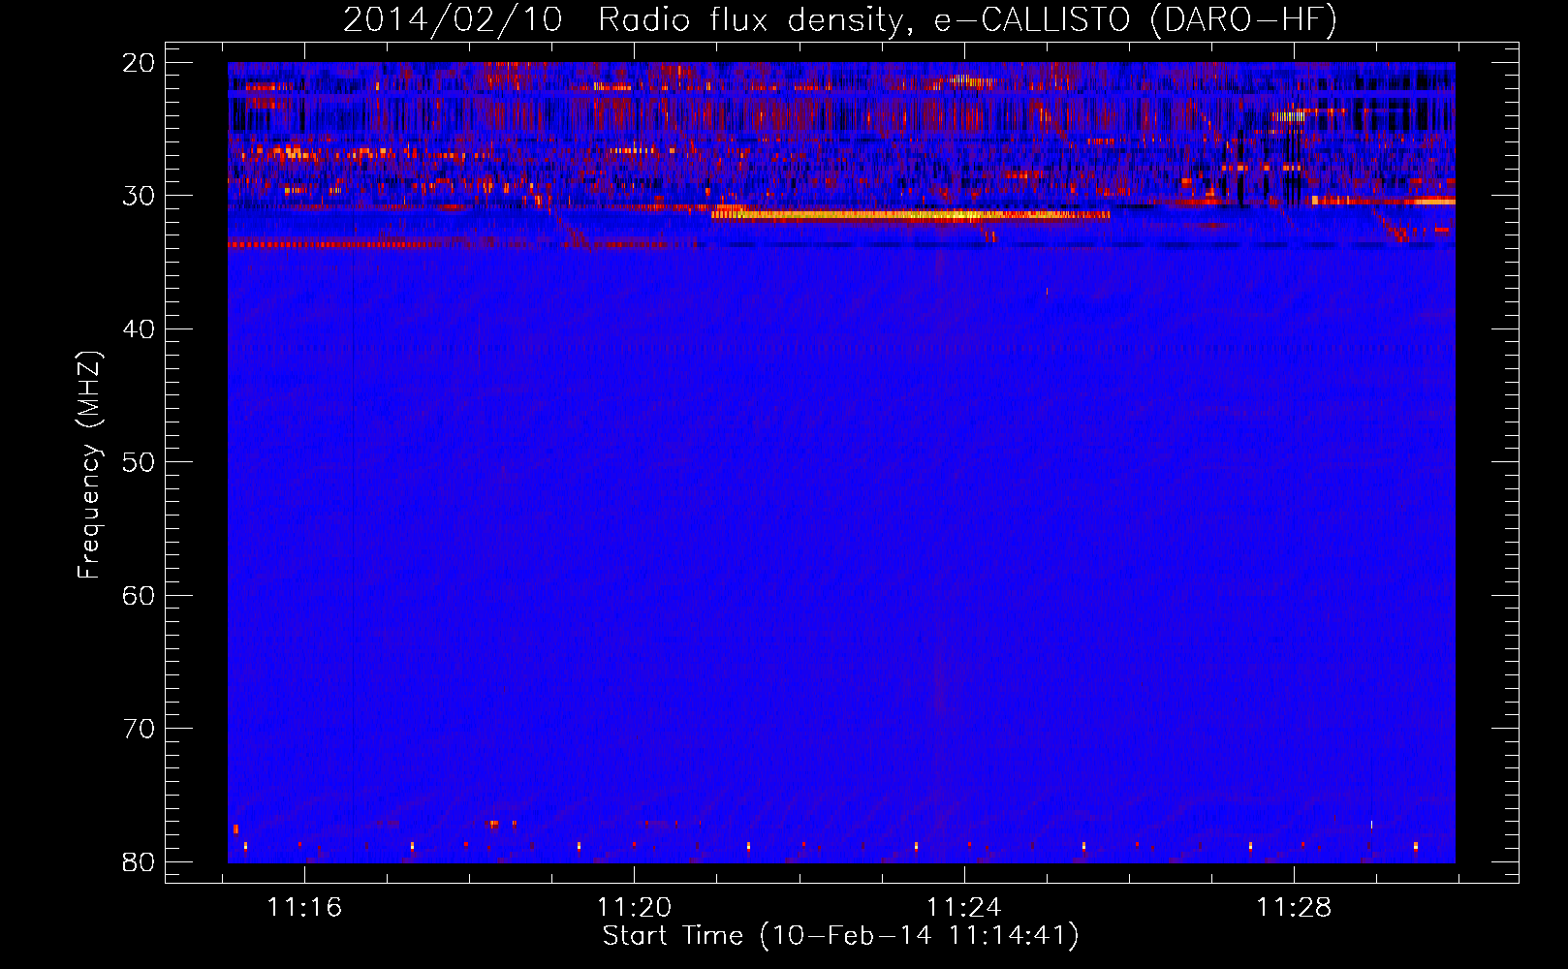Click the 60 MHz frequency tick label
Image resolution: width=1568 pixels, height=969 pixels.
pyautogui.click(x=139, y=595)
